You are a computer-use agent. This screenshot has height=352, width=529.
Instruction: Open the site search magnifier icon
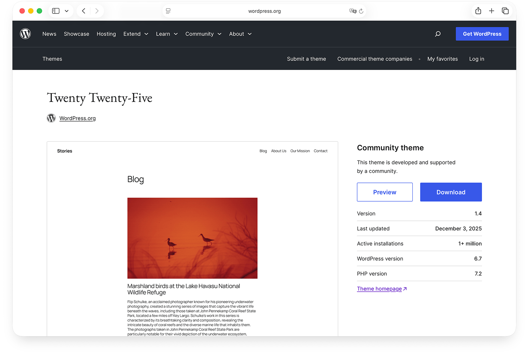click(x=438, y=34)
